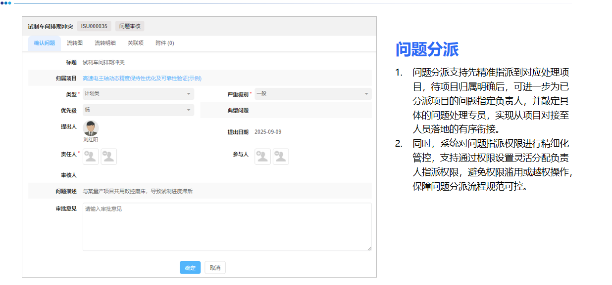This screenshot has width=612, height=285.
Task: Click the 确定 confirm button
Action: pyautogui.click(x=190, y=267)
